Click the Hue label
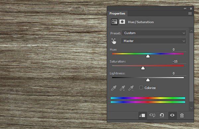Image resolution: width=199 pixels, height=129 pixels. (x=113, y=50)
